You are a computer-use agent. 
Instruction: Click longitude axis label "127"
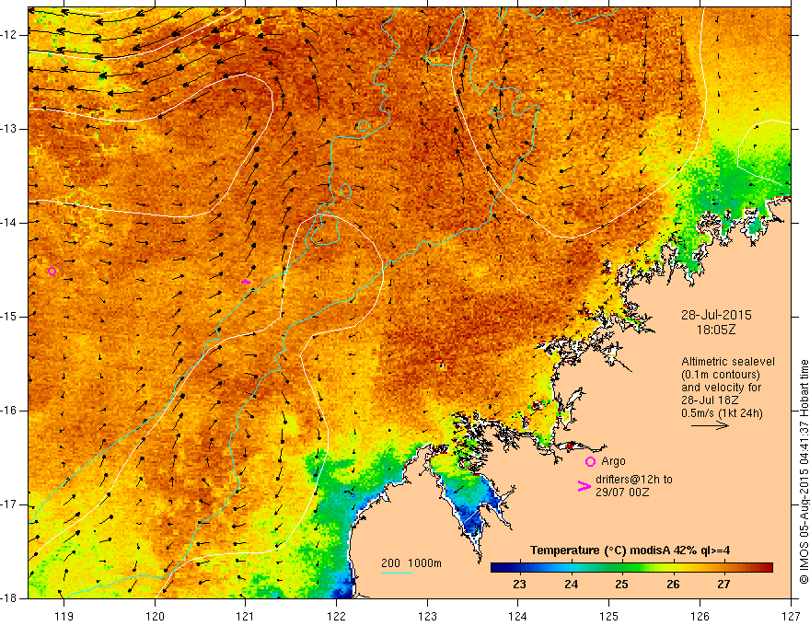coord(791,616)
